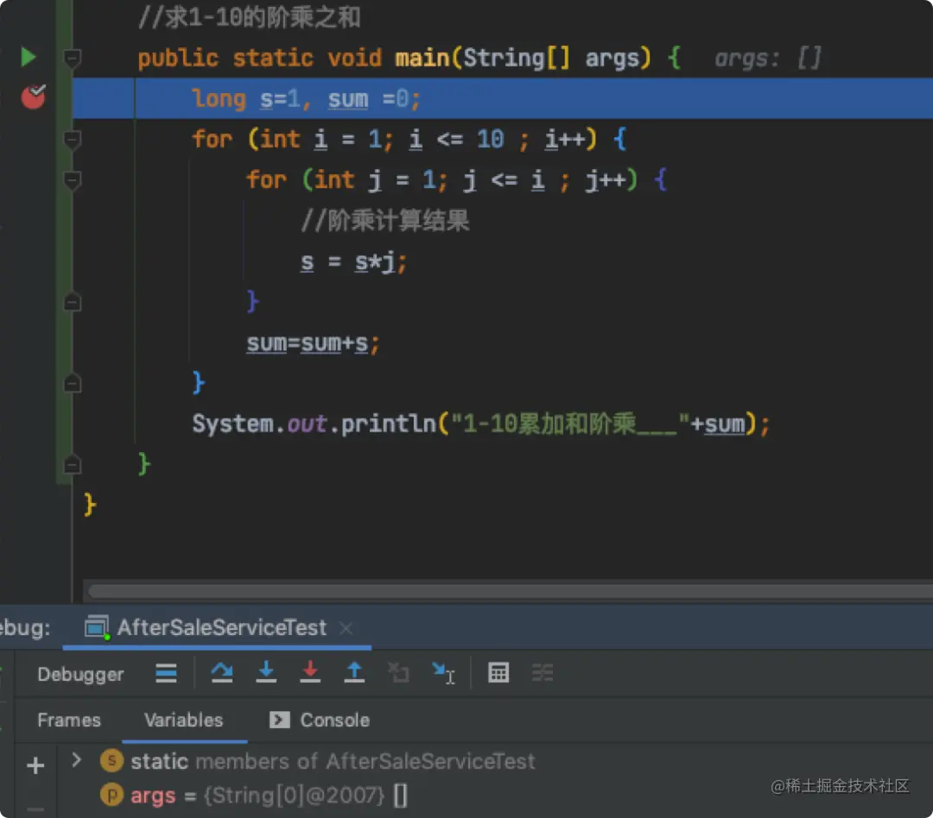Viewport: 933px width, 818px height.
Task: Collapse the outer for loop fold marker
Action: [x=72, y=139]
